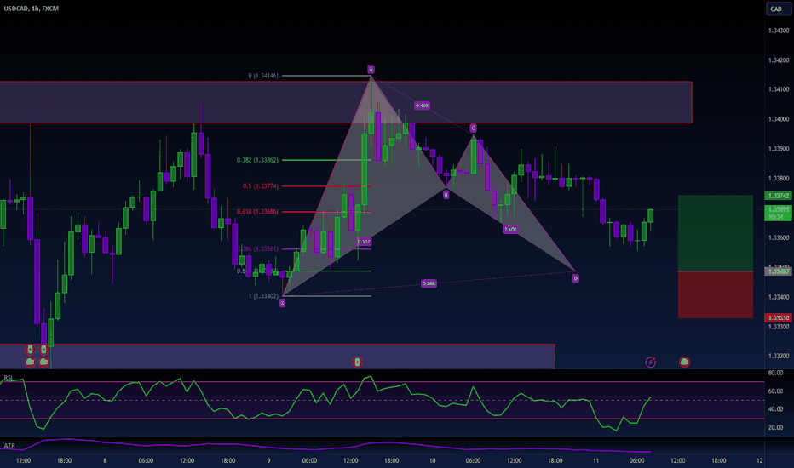The height and width of the screenshot is (468, 794).
Task: Select the lower purple support zone rectangle
Action: (278, 357)
